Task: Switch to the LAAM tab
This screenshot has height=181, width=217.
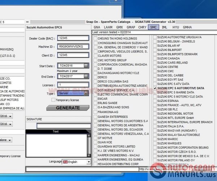Action: [108, 27]
